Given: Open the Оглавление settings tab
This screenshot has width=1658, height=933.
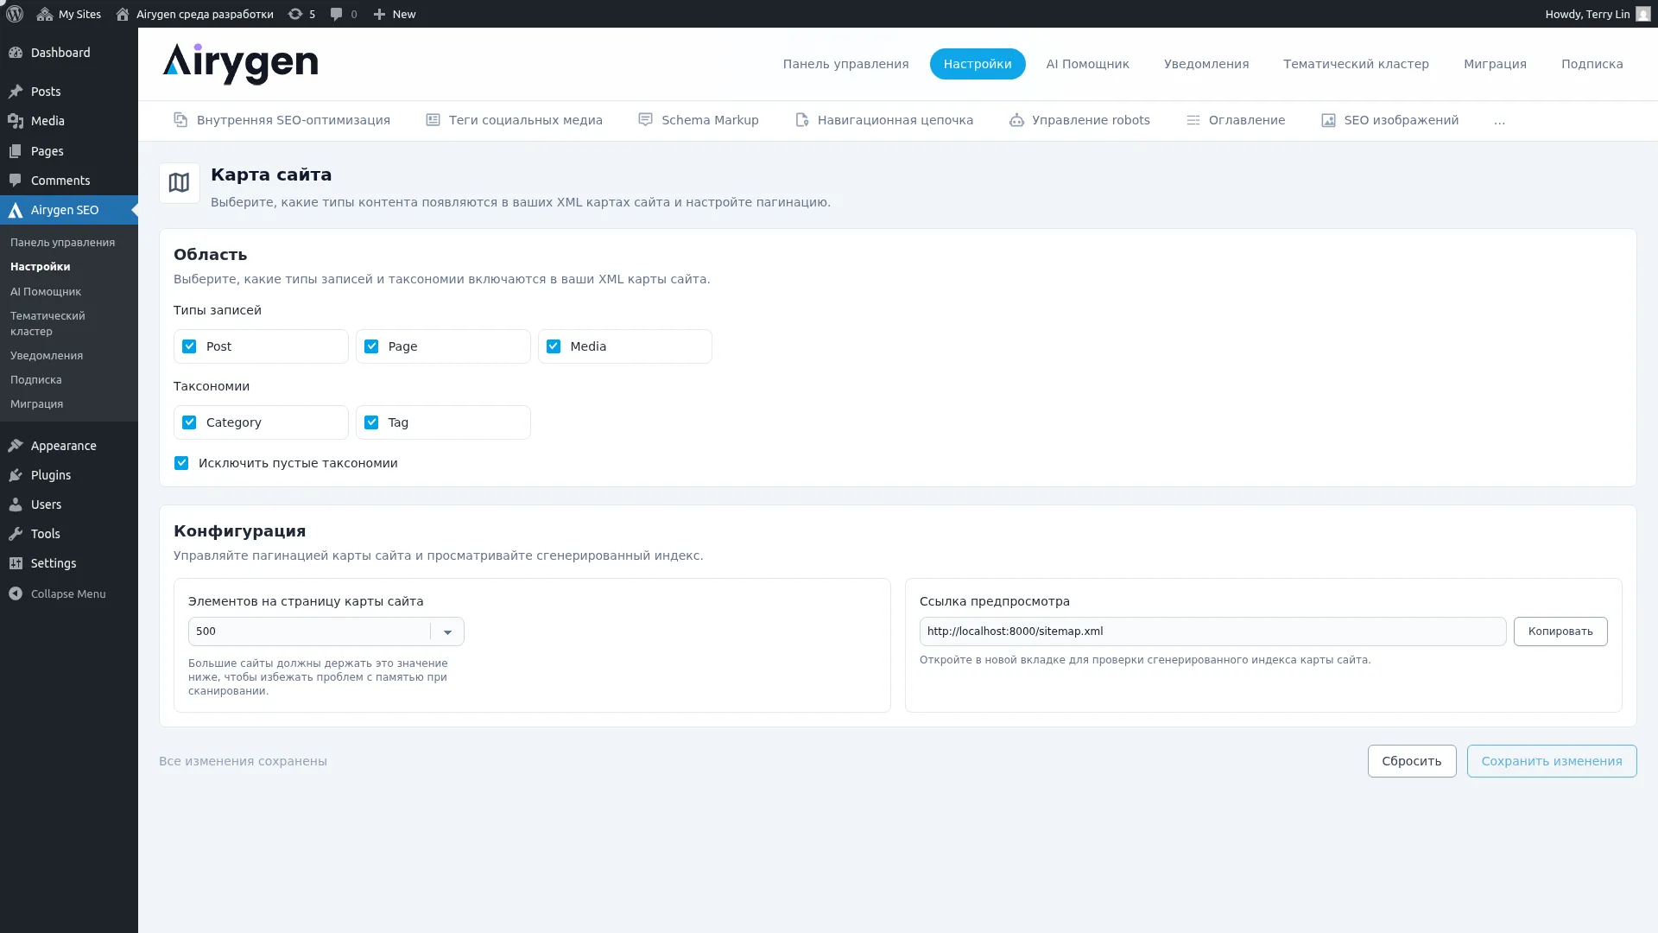Looking at the screenshot, I should pyautogui.click(x=1235, y=120).
